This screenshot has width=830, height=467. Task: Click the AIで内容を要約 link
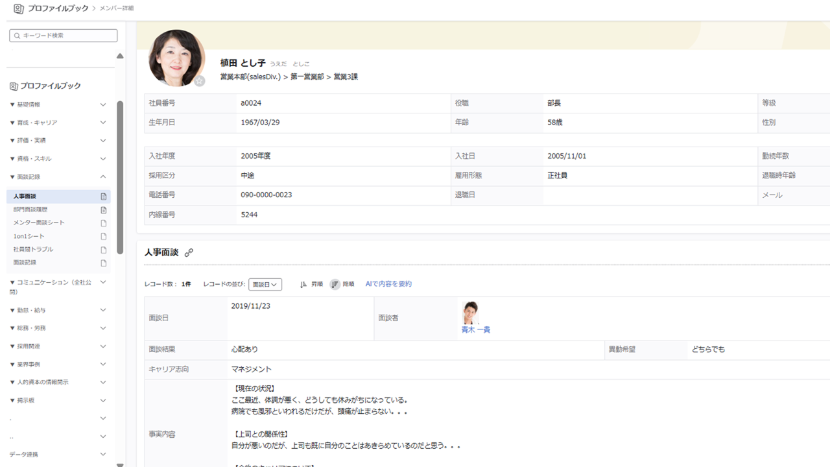(389, 284)
